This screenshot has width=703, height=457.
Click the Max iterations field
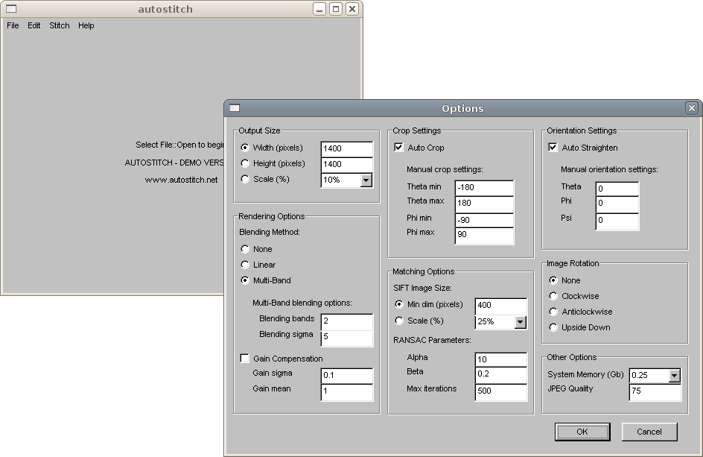coord(500,392)
